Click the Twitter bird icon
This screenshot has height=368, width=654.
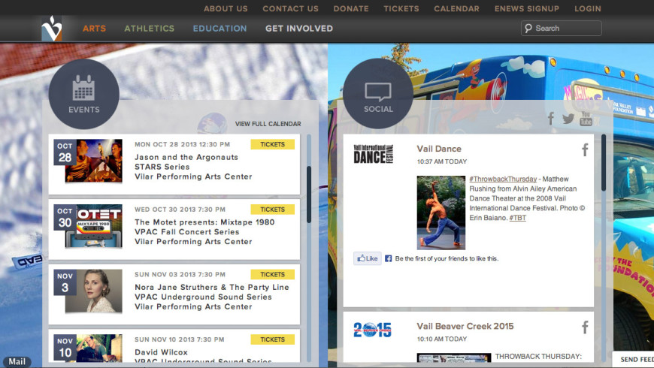point(568,119)
